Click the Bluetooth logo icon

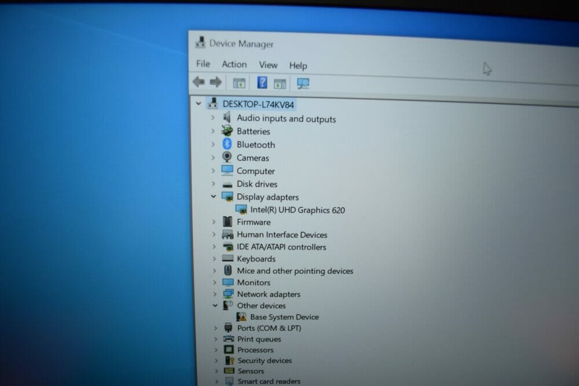click(x=227, y=144)
